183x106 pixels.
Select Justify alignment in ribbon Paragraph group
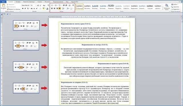60,9
